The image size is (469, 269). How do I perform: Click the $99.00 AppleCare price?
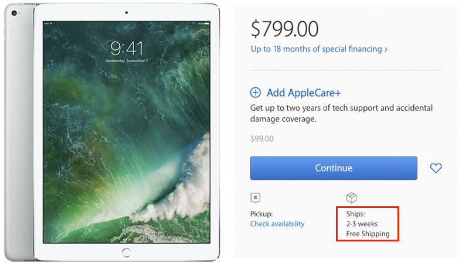(261, 139)
